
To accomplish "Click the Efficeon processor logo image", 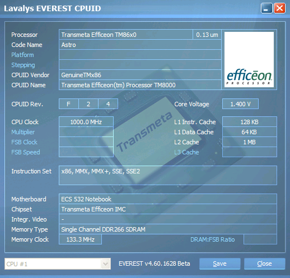I will click(249, 59).
